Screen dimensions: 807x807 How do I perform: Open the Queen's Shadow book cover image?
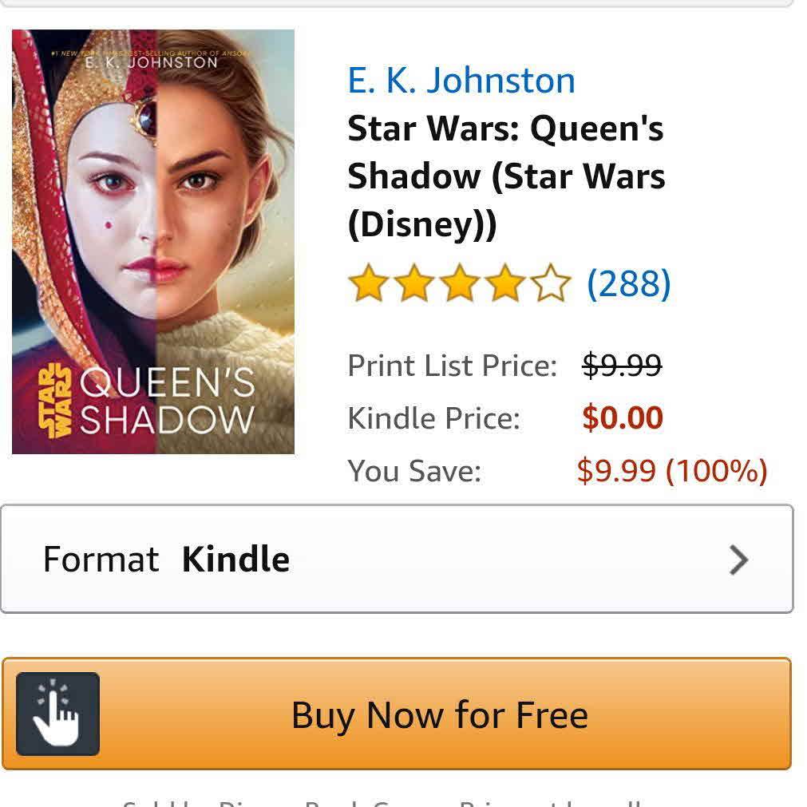(x=153, y=242)
